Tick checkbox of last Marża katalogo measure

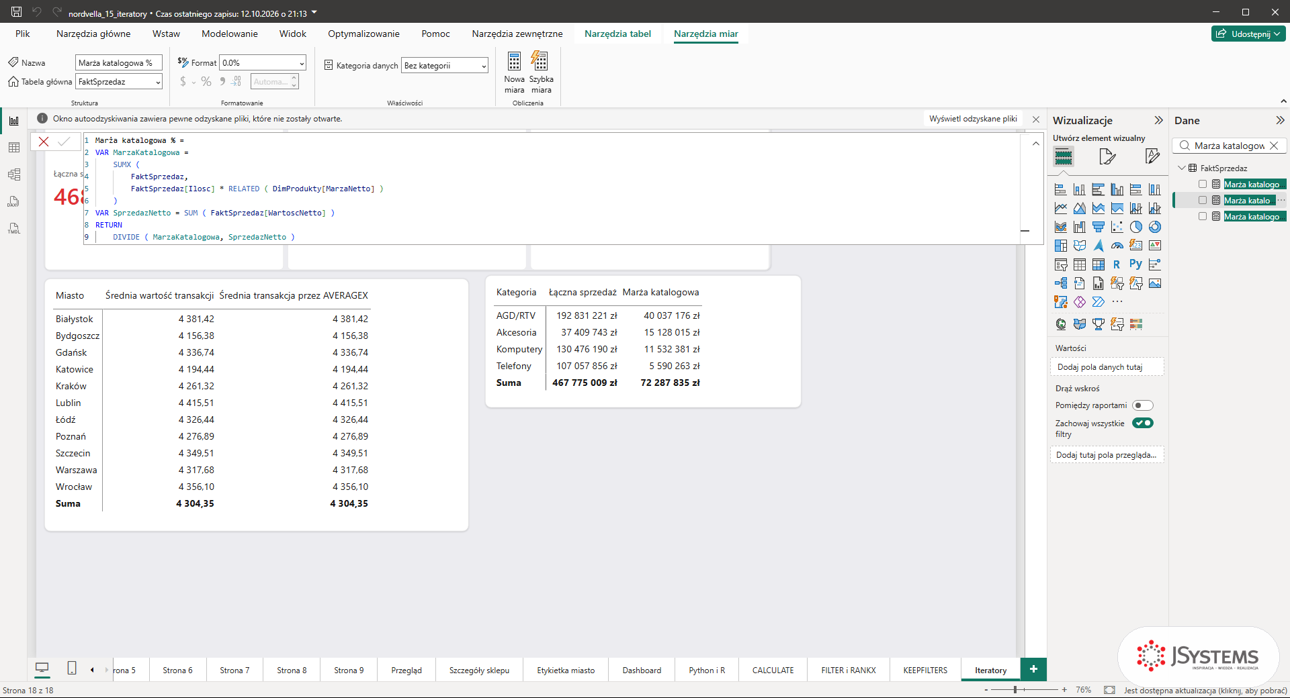coord(1203,216)
